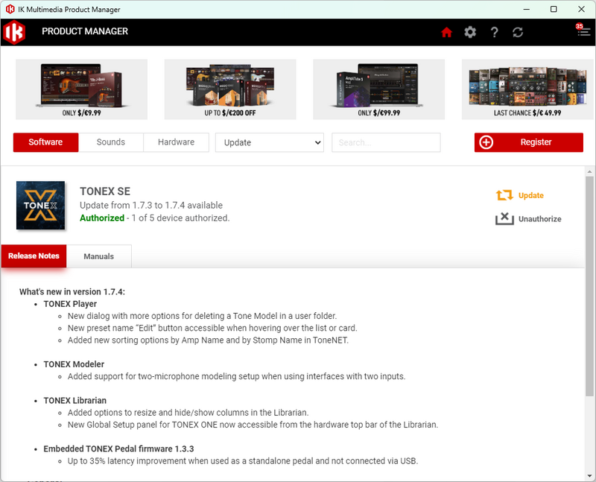Image resolution: width=596 pixels, height=482 pixels.
Task: Click the scrollbar down arrow
Action: (589, 475)
